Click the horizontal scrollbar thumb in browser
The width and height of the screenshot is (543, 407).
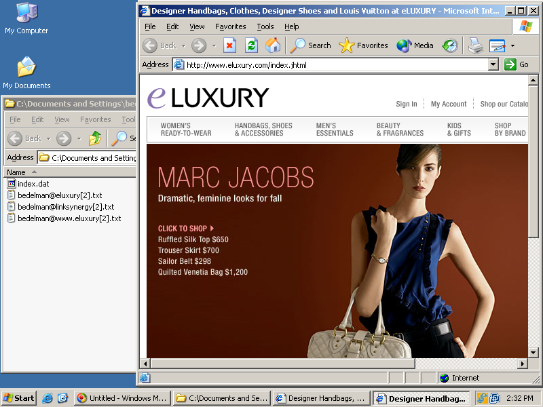pyautogui.click(x=282, y=364)
